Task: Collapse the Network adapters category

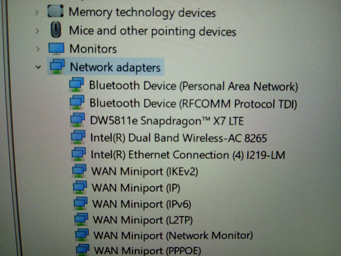Action: (x=37, y=67)
